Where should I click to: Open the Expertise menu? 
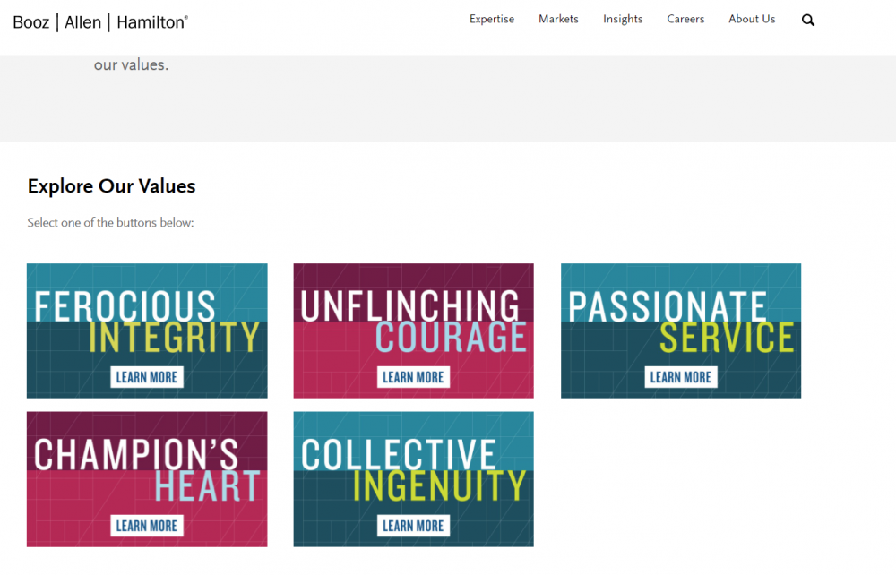[492, 19]
